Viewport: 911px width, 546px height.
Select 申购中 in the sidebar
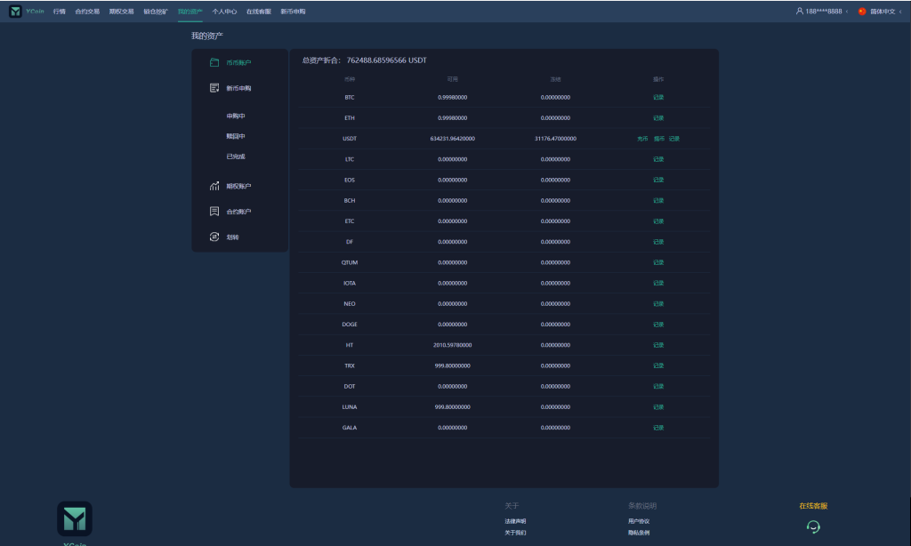tap(236, 116)
